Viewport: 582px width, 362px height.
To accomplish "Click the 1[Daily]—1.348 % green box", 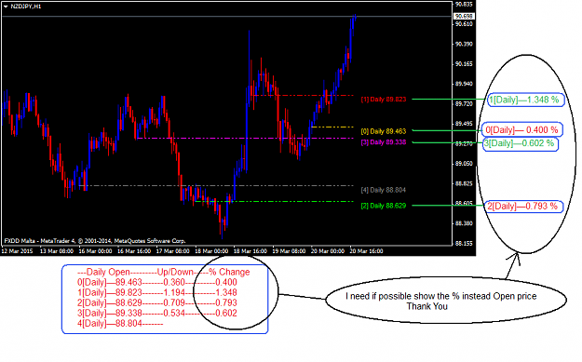I will click(x=525, y=100).
